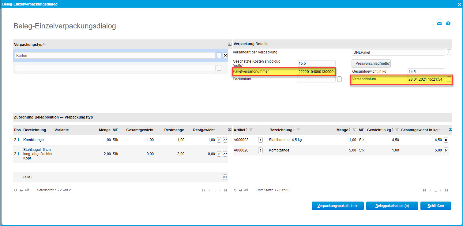Select Stahlhammer 4,5 kg description
This screenshot has width=463, height=226.
(285, 140)
